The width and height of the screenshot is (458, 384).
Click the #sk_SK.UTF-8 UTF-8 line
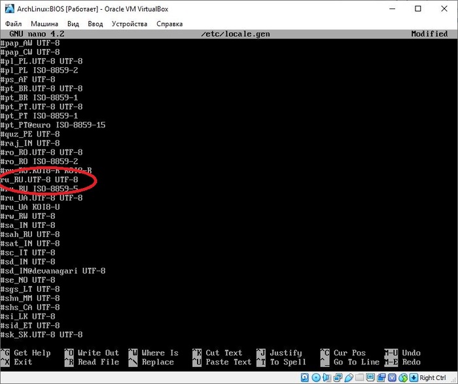[41, 335]
